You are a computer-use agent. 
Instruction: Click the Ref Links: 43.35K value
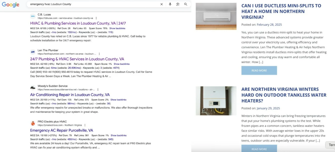tap(83, 64)
